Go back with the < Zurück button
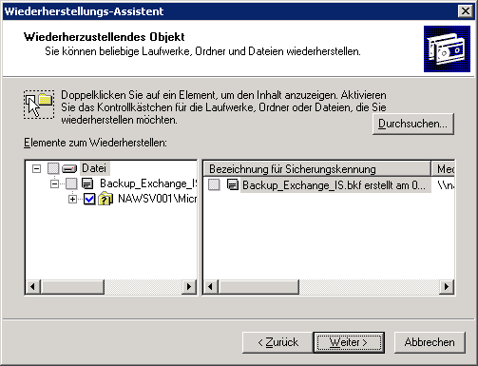The height and width of the screenshot is (366, 478). [277, 342]
